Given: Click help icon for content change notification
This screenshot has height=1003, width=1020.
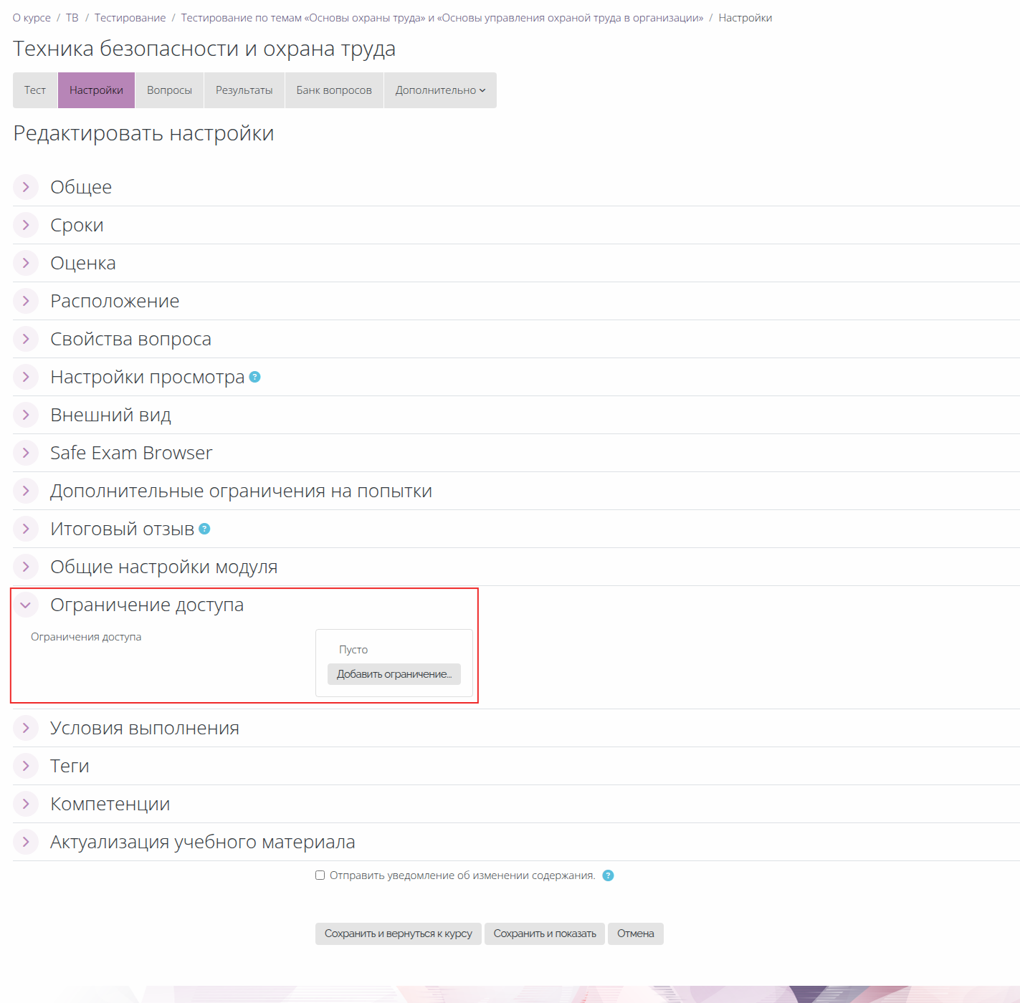Looking at the screenshot, I should tap(608, 875).
